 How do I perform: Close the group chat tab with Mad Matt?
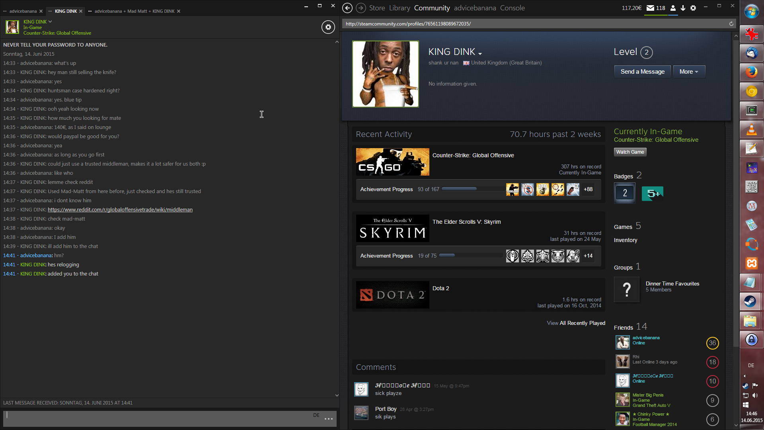point(179,11)
